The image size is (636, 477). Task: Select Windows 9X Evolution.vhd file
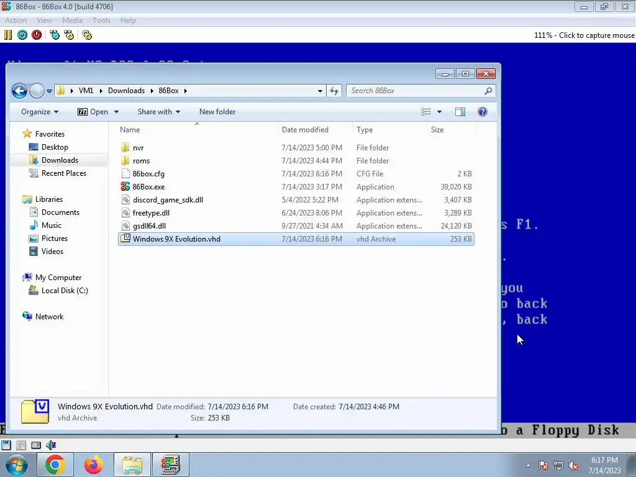coord(296,239)
